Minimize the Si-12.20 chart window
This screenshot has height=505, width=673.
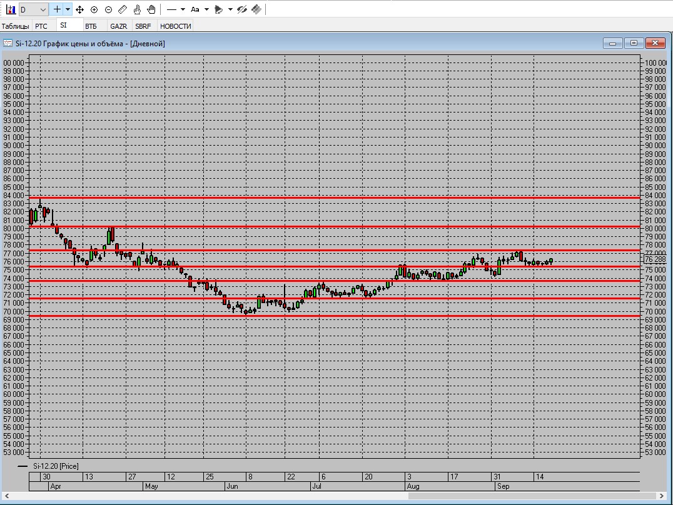(612, 43)
